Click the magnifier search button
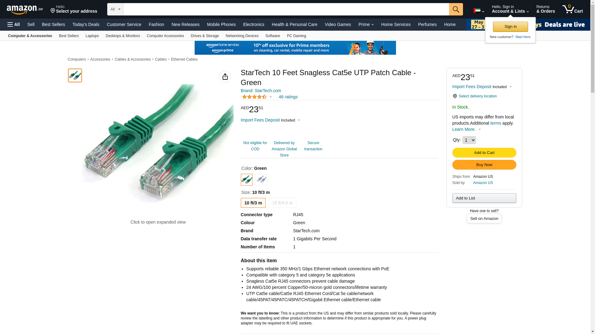Viewport: 595px width, 334px height. 456,9
